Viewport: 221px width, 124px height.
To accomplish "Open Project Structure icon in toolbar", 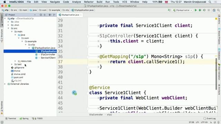I will click(214, 10).
